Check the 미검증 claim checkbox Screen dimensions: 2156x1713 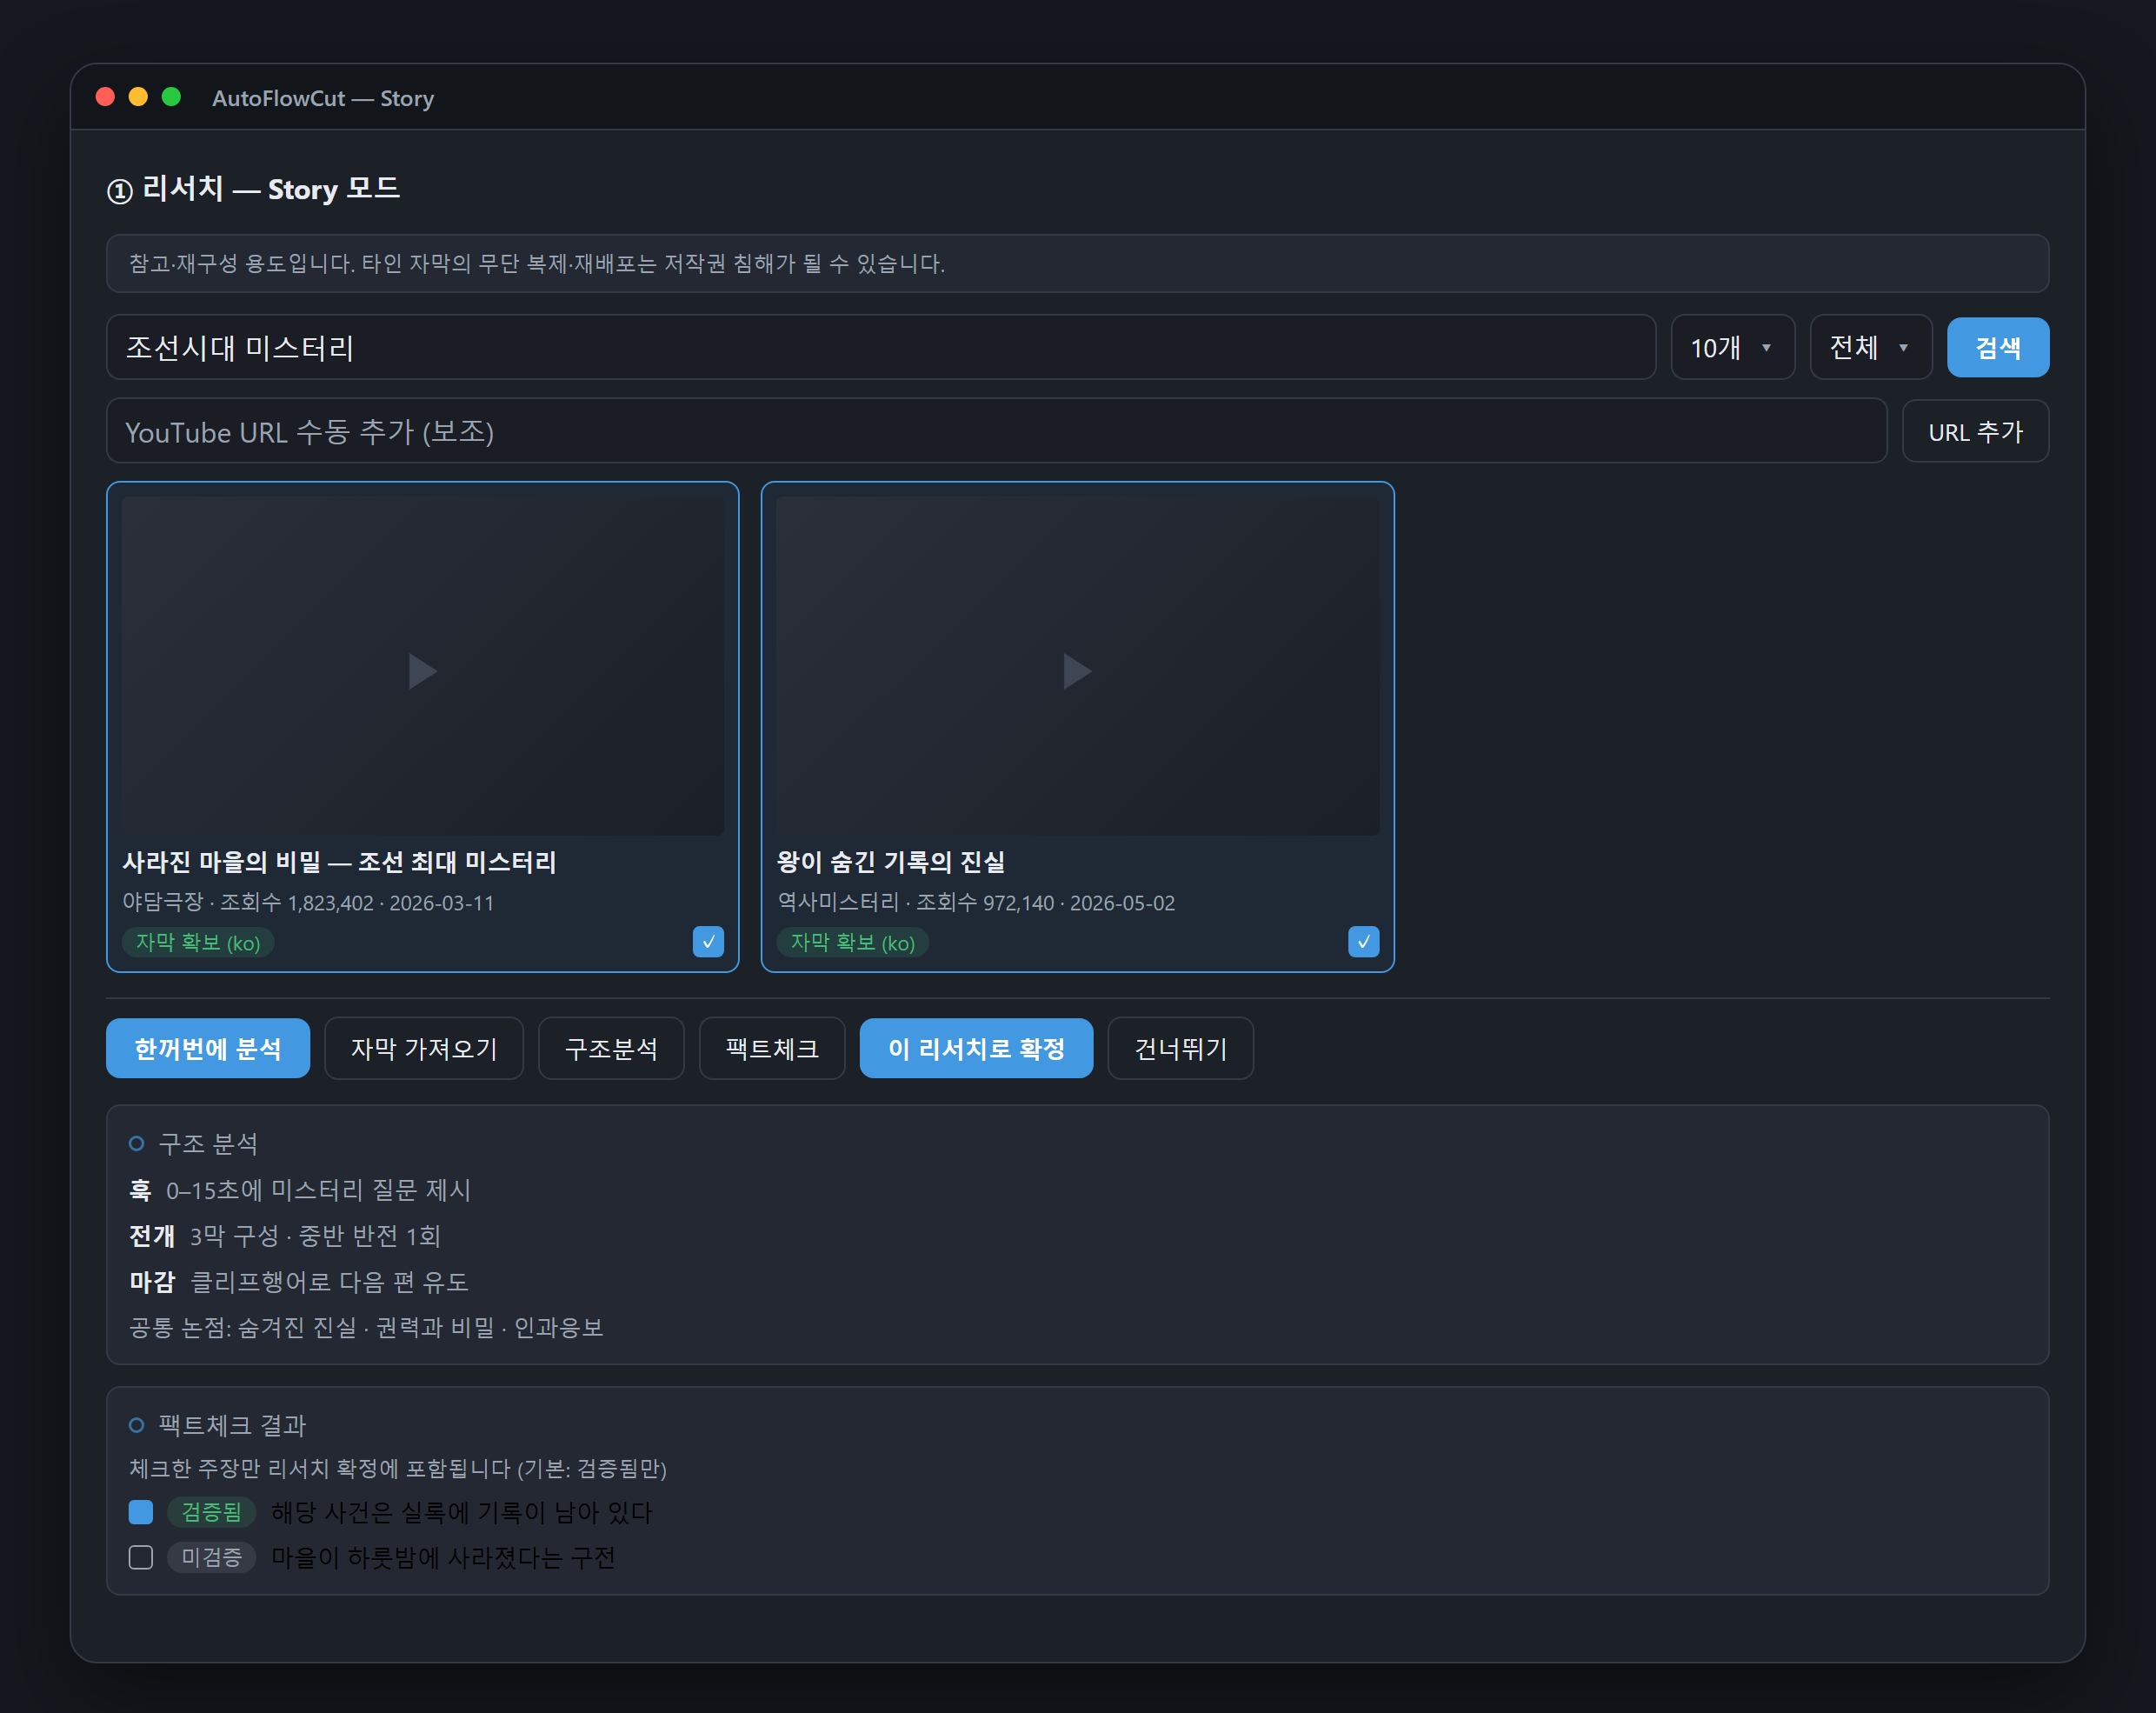point(141,1557)
